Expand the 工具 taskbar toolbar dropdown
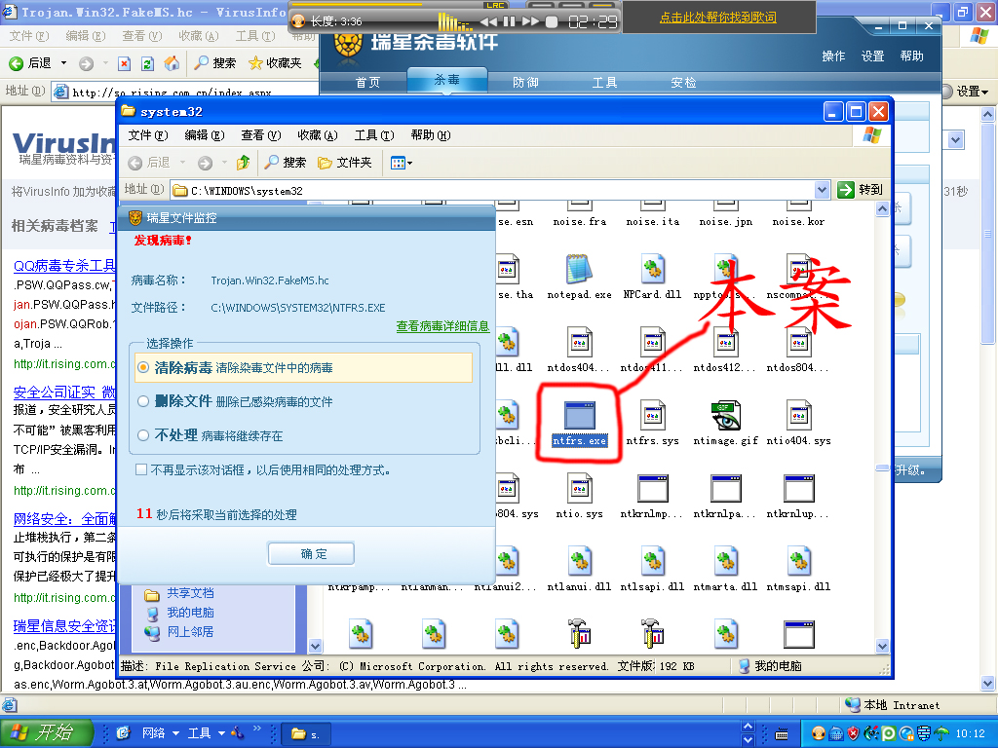Image resolution: width=998 pixels, height=748 pixels. [x=221, y=733]
